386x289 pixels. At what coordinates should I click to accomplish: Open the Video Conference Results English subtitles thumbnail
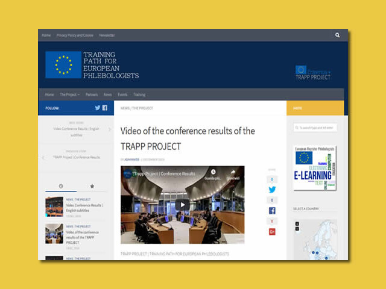point(54,207)
